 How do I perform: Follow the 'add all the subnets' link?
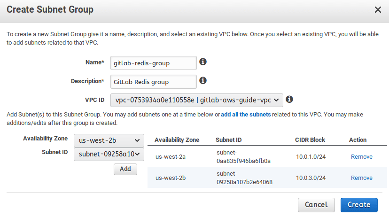246,115
